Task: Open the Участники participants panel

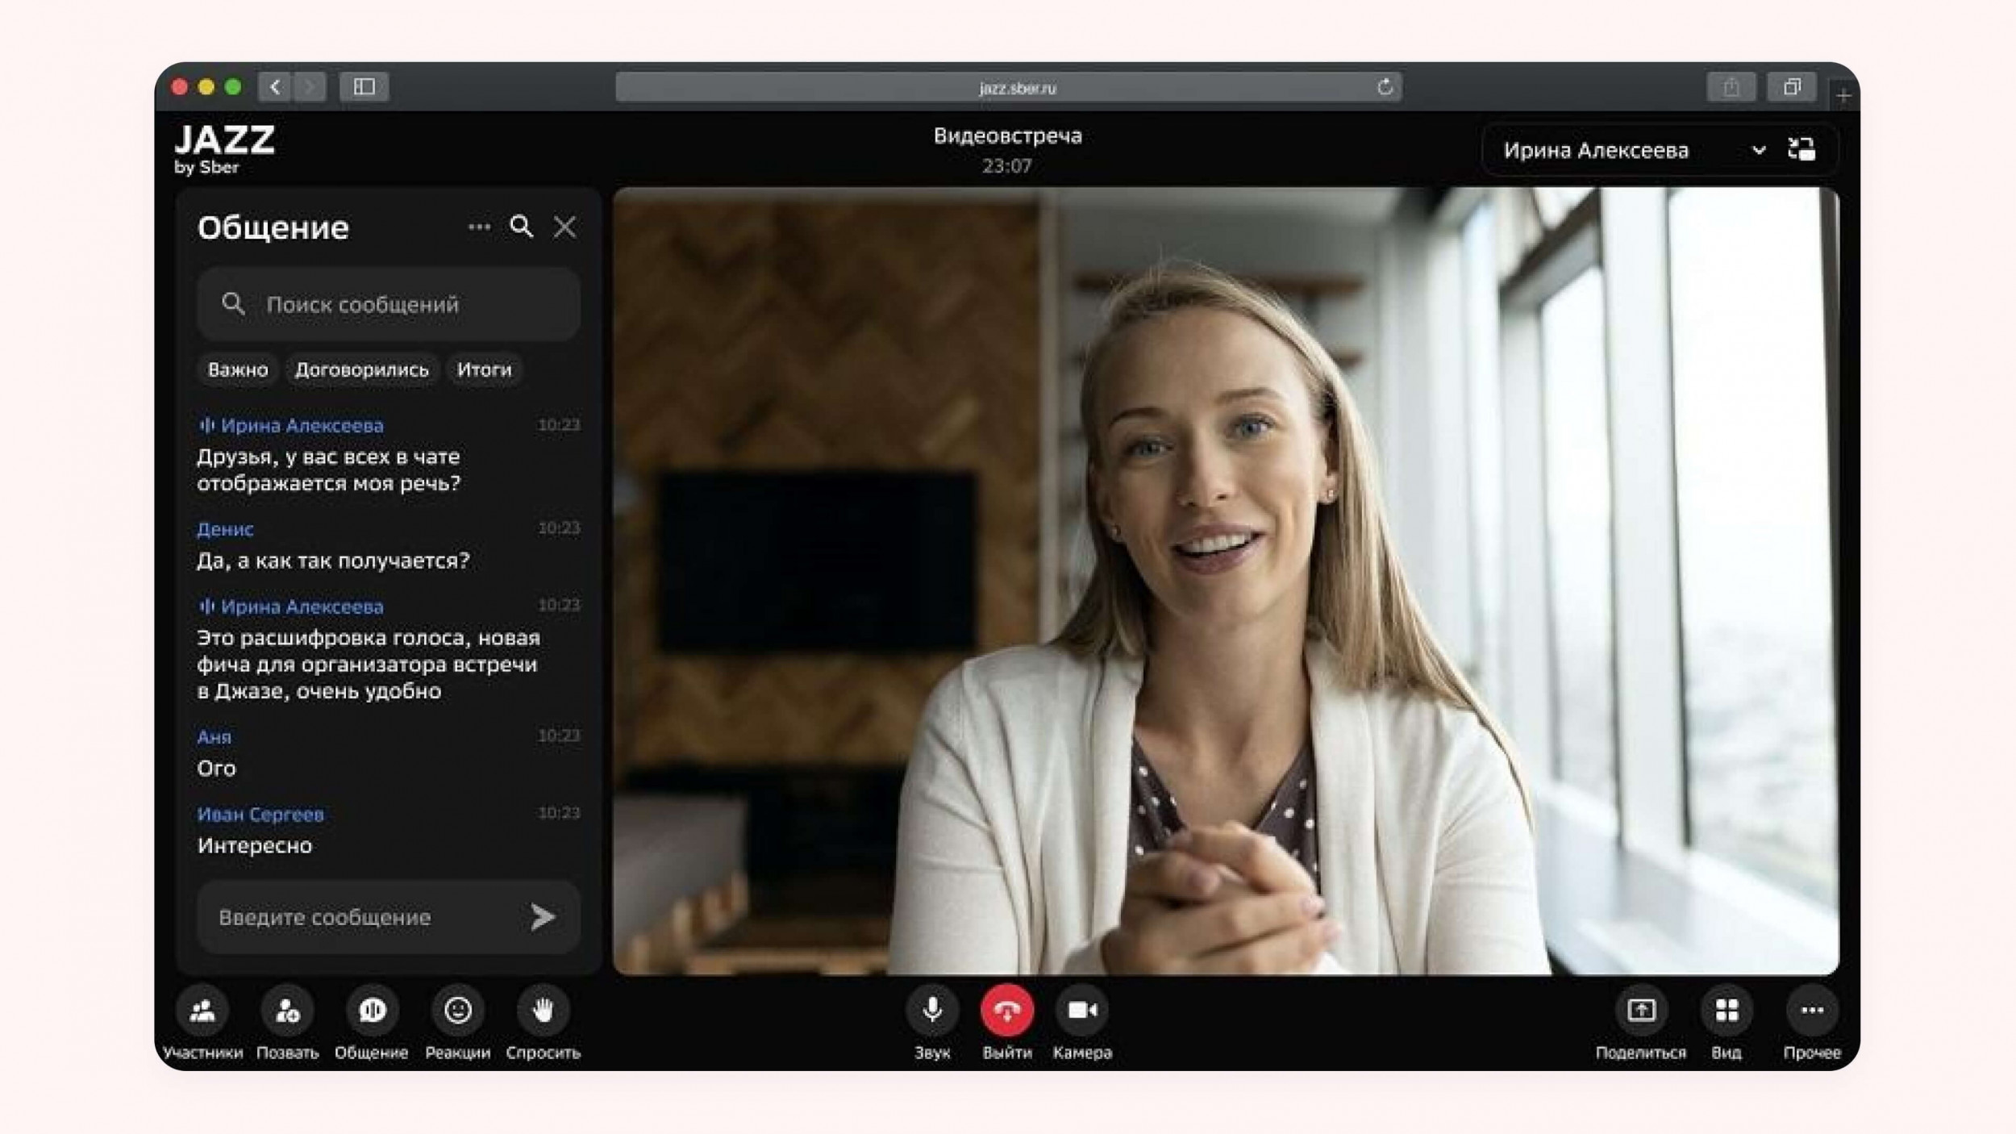Action: point(202,1010)
